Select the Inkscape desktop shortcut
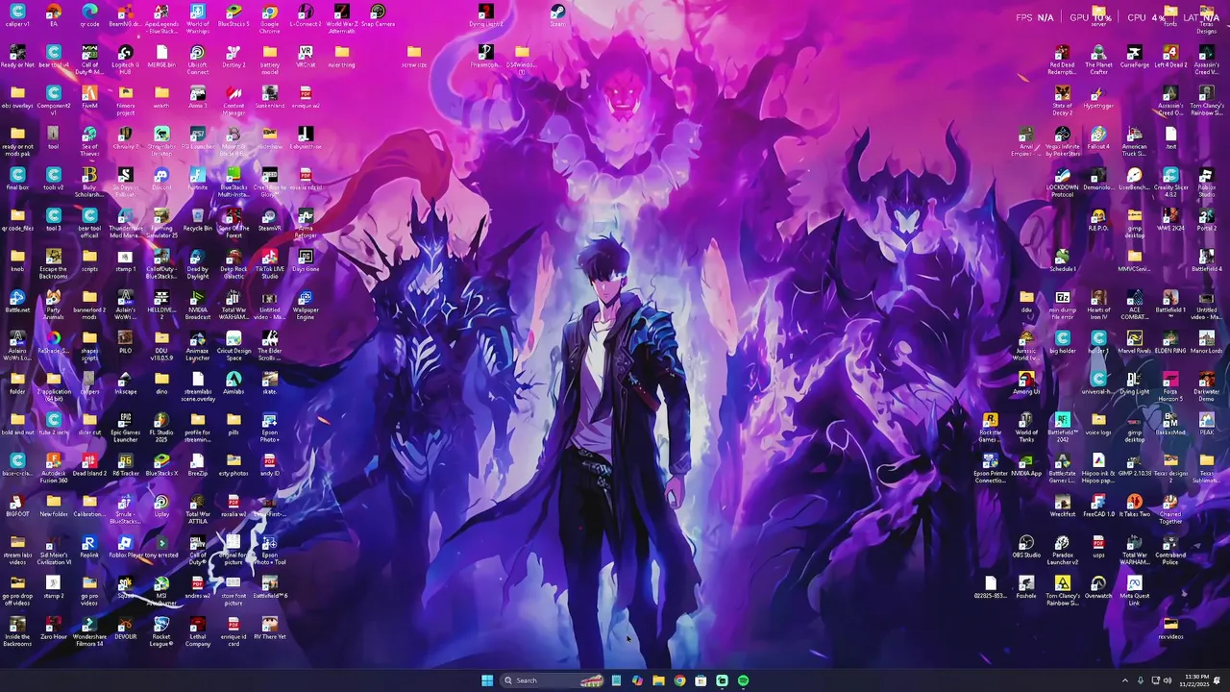This screenshot has width=1230, height=692. [126, 383]
